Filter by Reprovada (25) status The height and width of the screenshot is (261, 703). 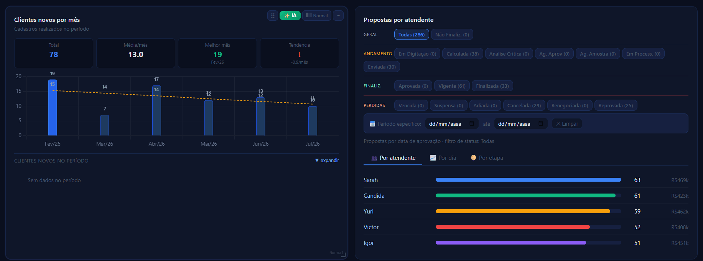coord(616,105)
